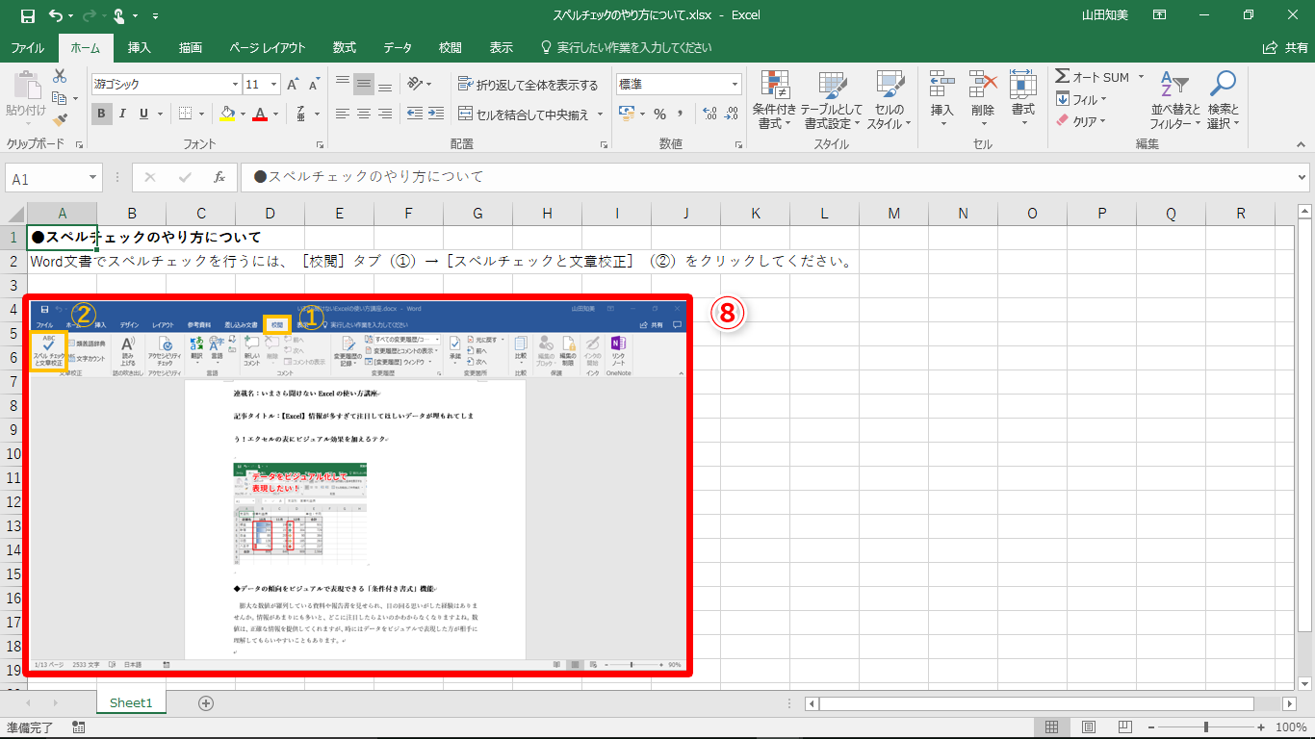
Task: Align cell content to the top
Action: tap(343, 84)
